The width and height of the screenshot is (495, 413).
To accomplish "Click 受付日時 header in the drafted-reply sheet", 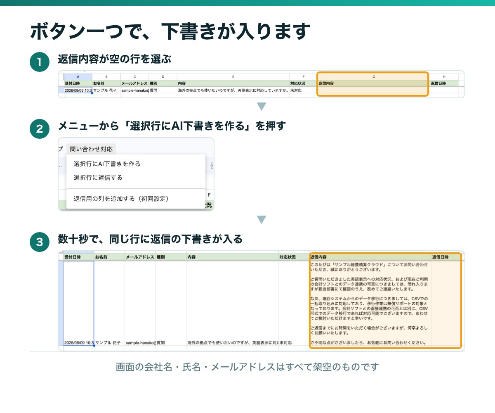I will pos(79,257).
